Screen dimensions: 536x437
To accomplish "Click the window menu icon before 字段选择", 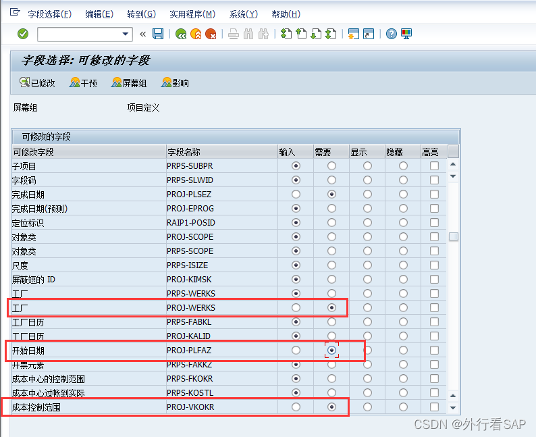I will coord(15,13).
